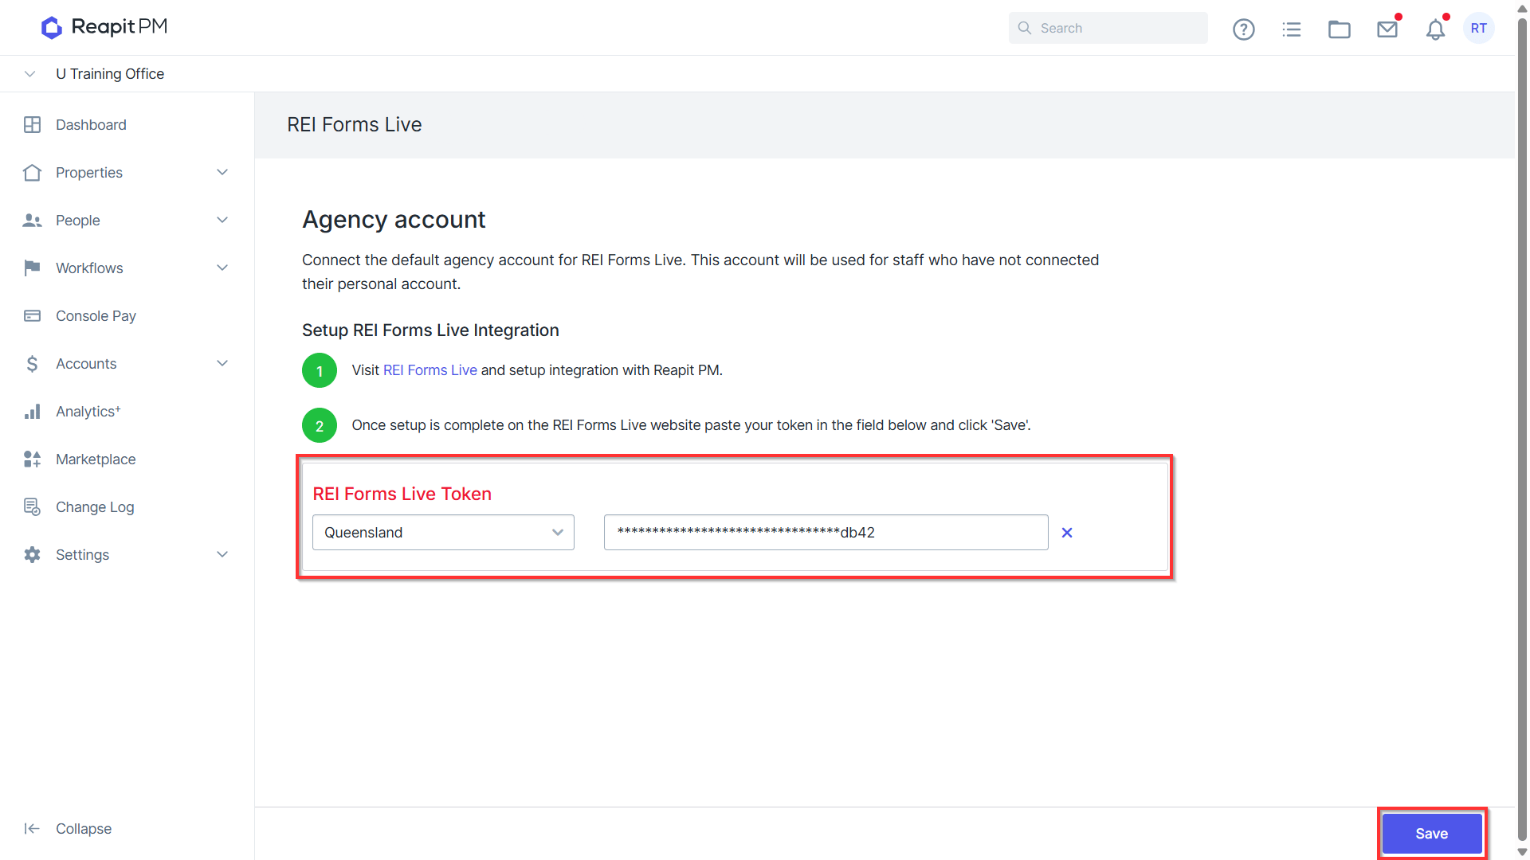The width and height of the screenshot is (1530, 860).
Task: Open the task list icon in header
Action: pyautogui.click(x=1291, y=29)
